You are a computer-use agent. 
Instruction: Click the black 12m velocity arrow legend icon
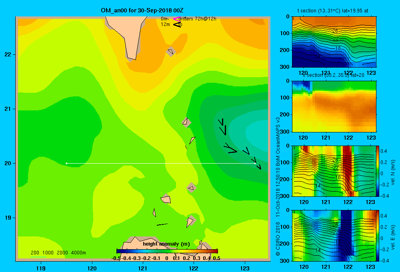tap(177, 24)
